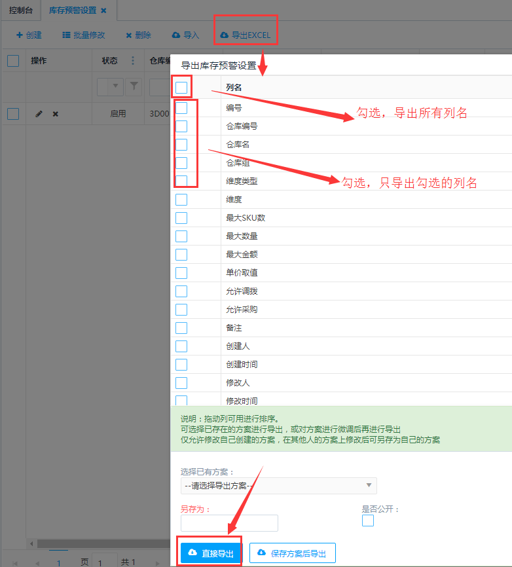Open the 状态 column options menu

[x=133, y=61]
